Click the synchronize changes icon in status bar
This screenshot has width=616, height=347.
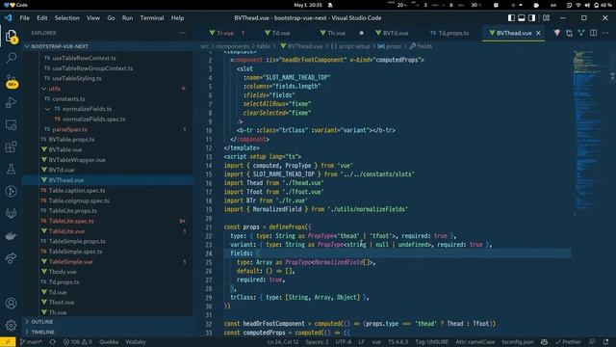pos(52,342)
